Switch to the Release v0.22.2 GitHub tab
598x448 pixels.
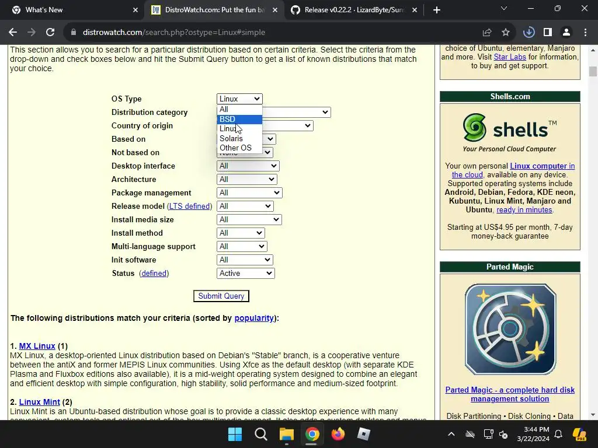click(353, 10)
